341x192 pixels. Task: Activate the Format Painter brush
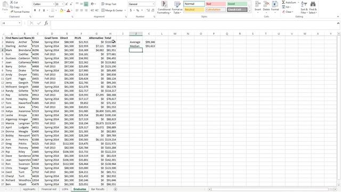pos(20,12)
